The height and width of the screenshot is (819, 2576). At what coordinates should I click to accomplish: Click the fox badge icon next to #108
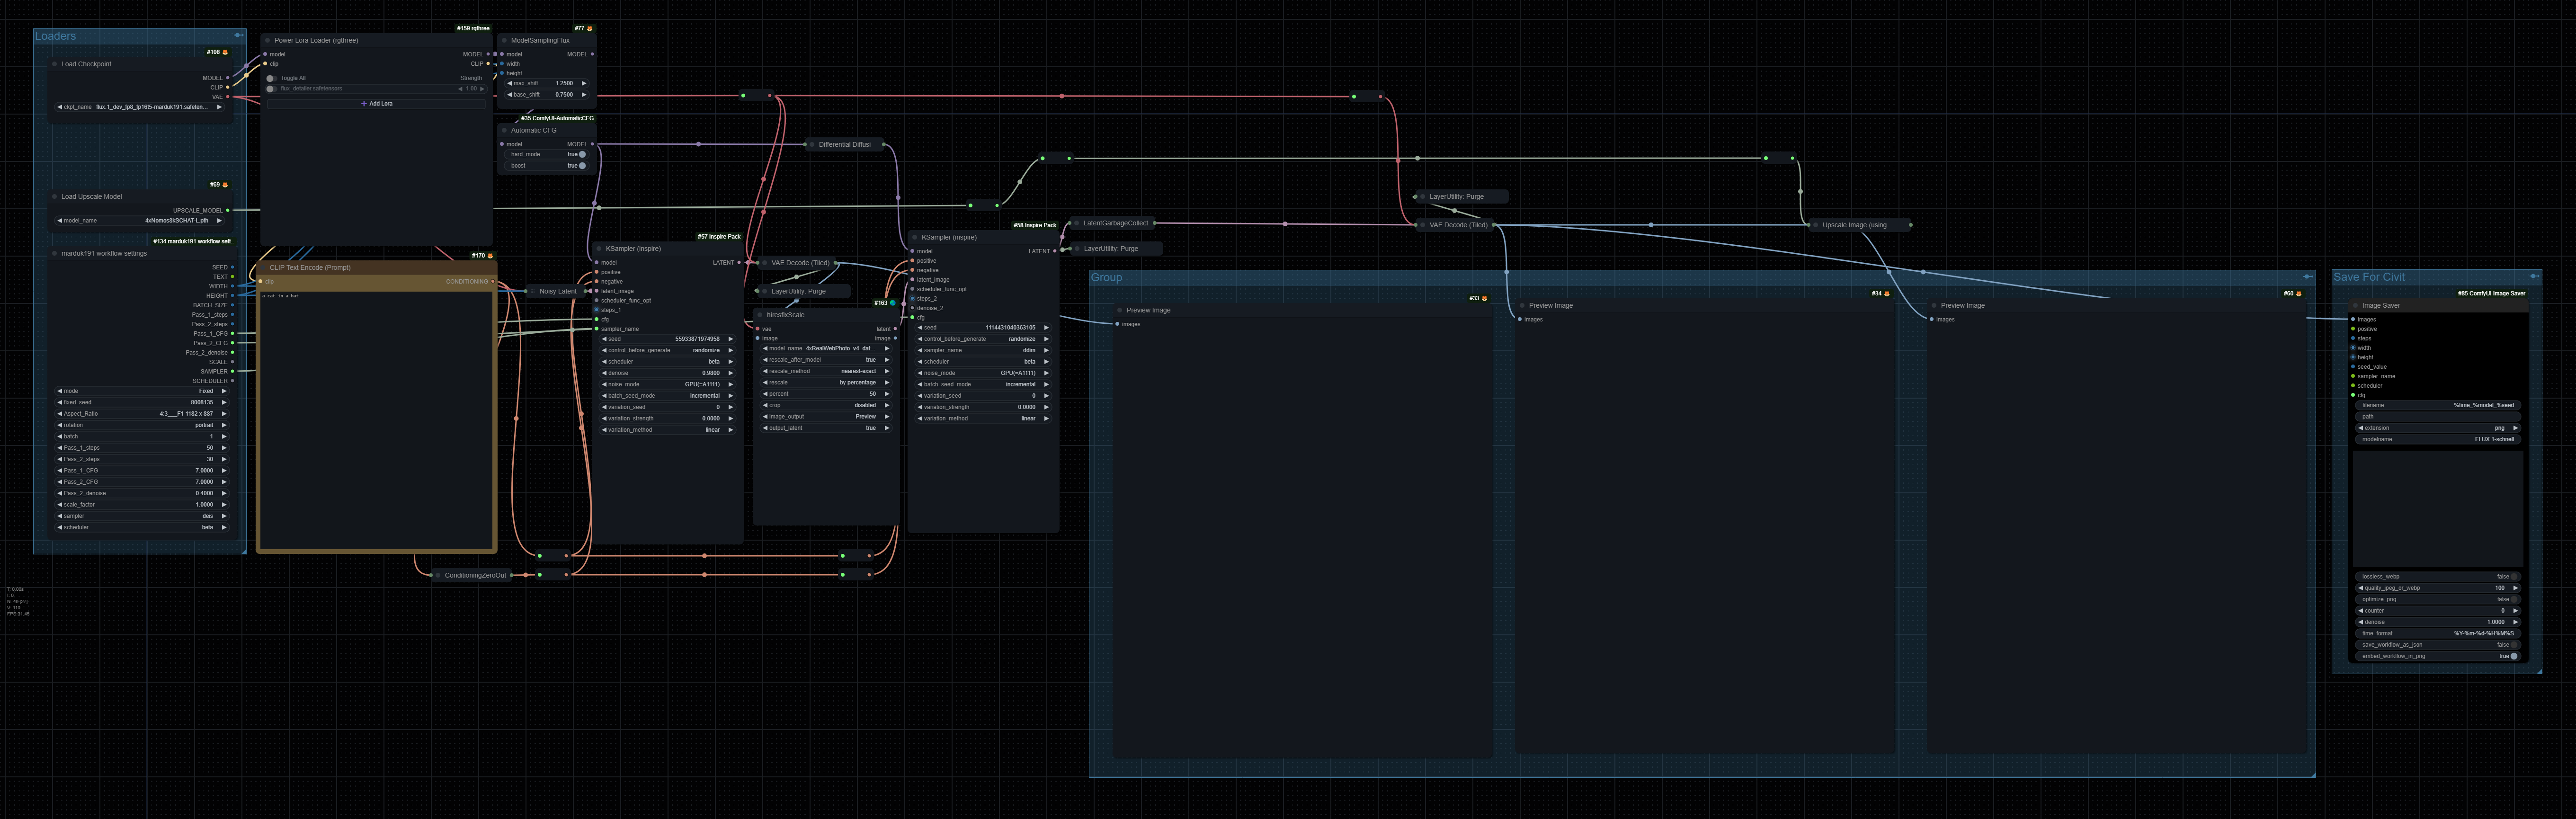(x=225, y=52)
